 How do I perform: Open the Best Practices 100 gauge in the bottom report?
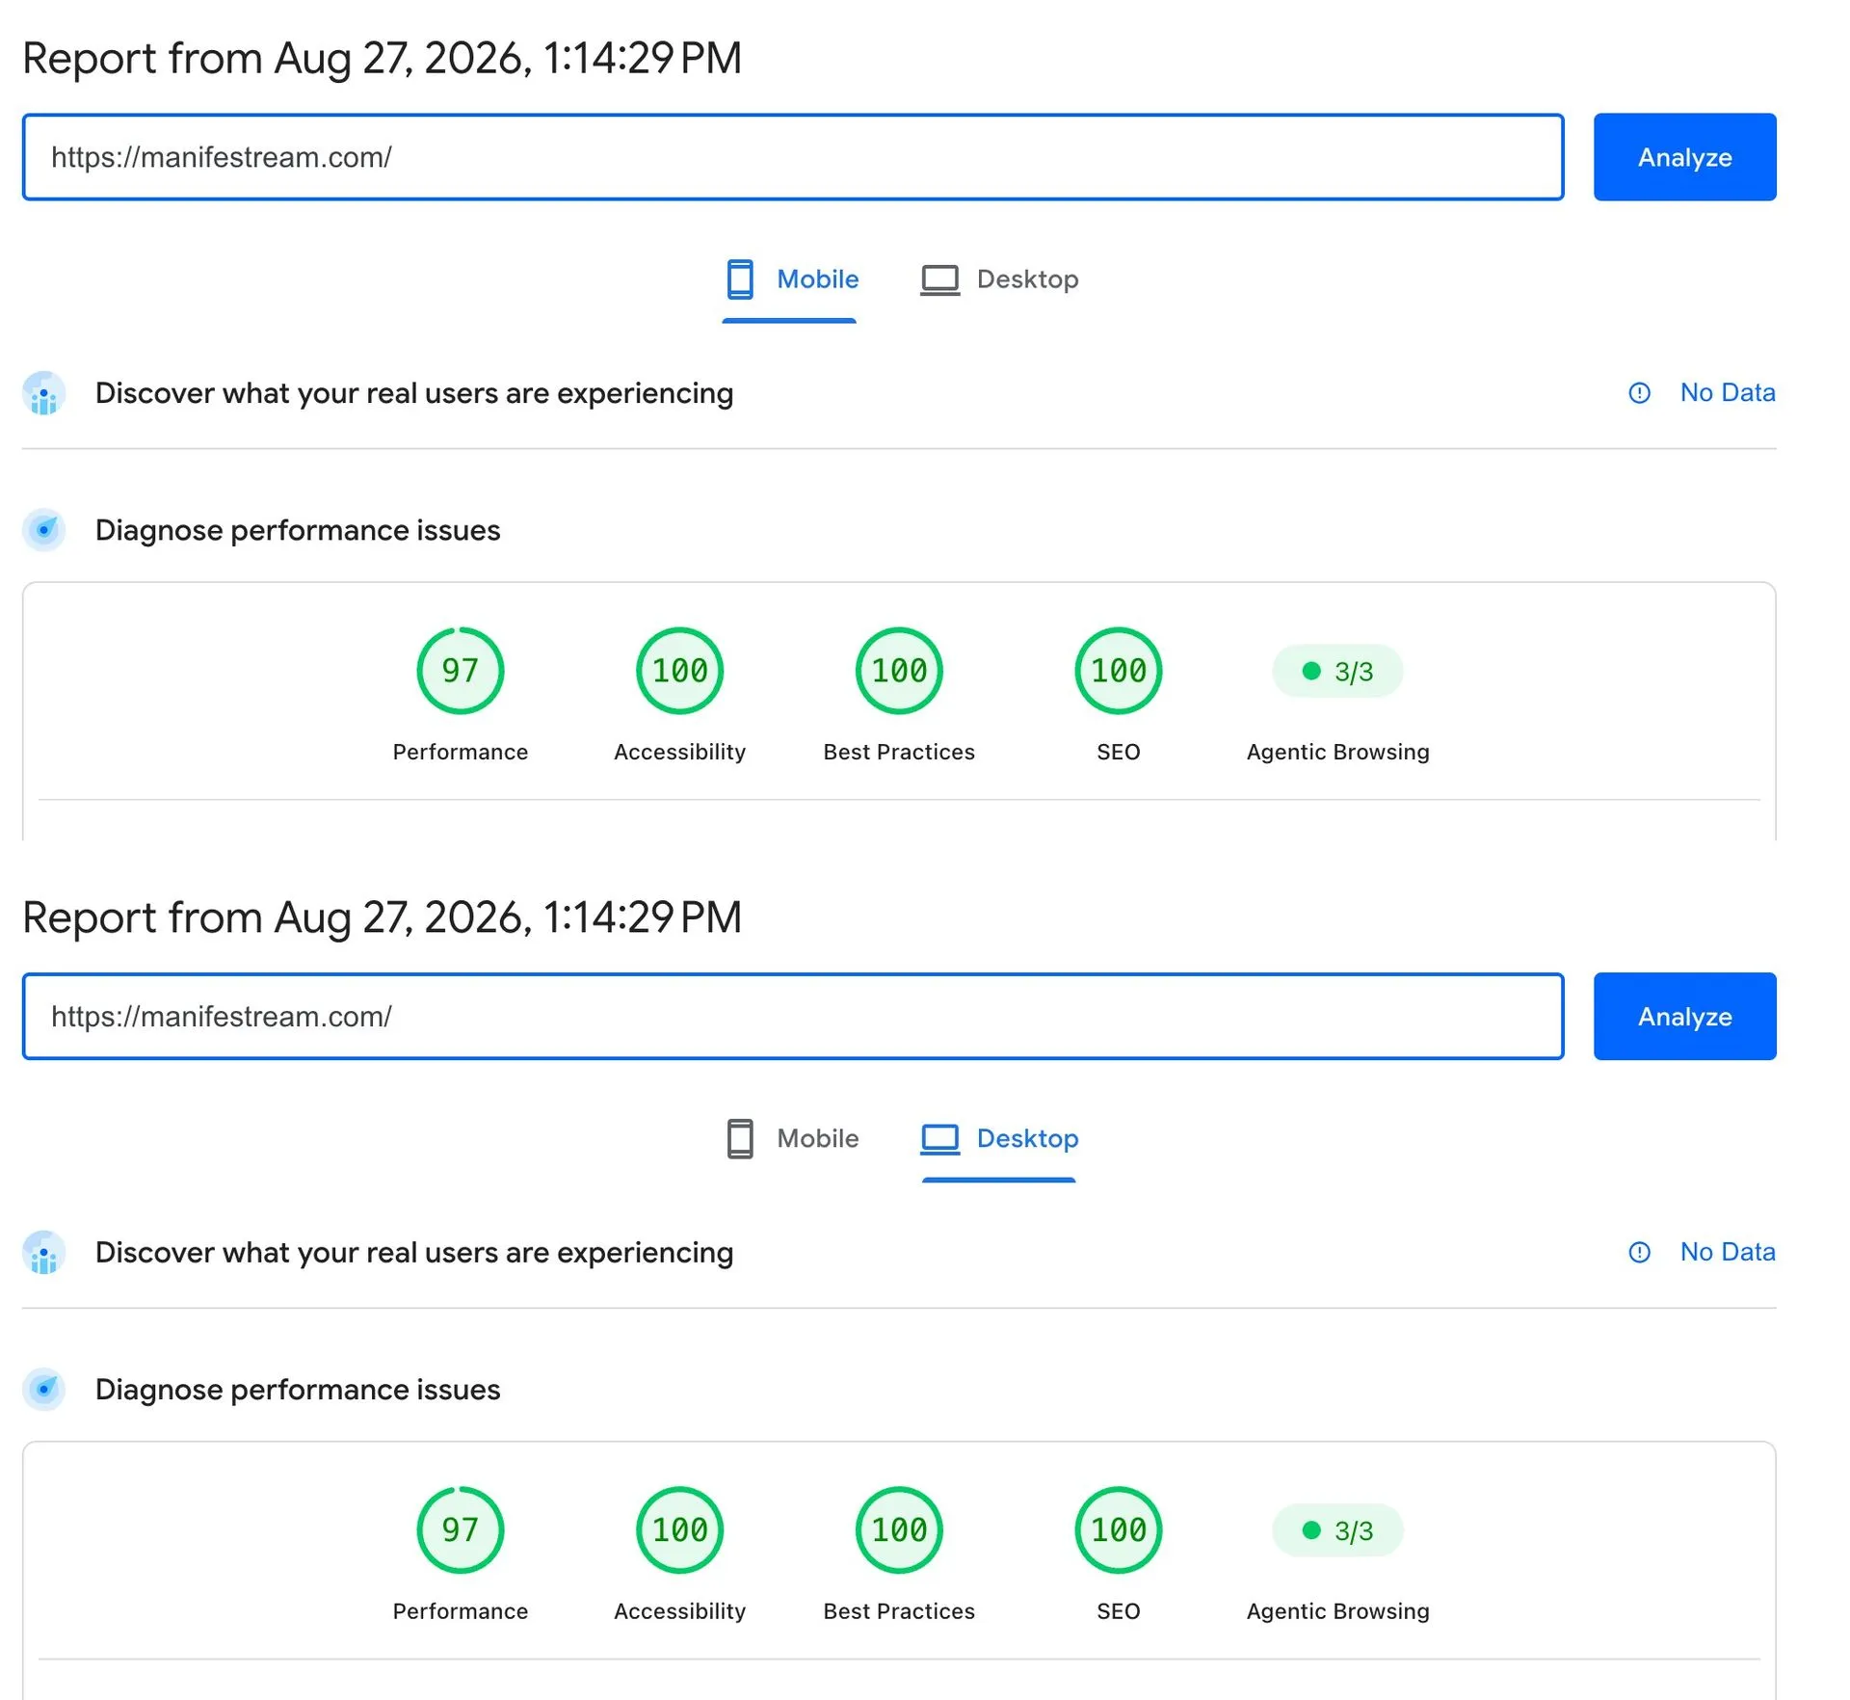[x=899, y=1530]
